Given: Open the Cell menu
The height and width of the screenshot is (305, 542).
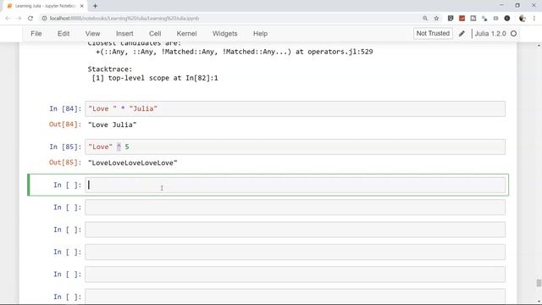Looking at the screenshot, I should click(x=155, y=34).
